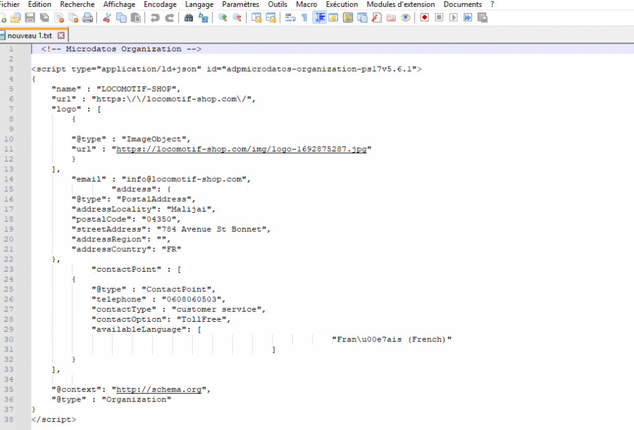Click the "Fran\u00e7ais (French)" text
The image size is (634, 430).
[391, 339]
